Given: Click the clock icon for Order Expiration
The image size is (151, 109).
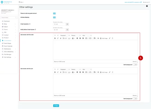Looking at the screenshot, I should (x=67, y=24).
